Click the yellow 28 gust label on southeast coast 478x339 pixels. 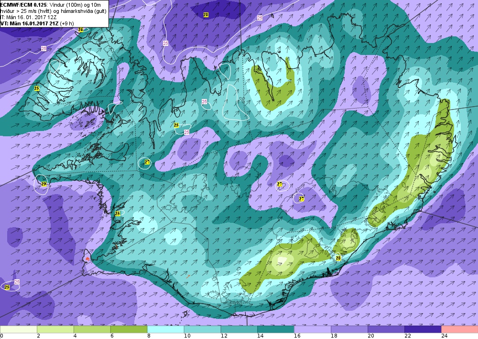tap(338, 258)
